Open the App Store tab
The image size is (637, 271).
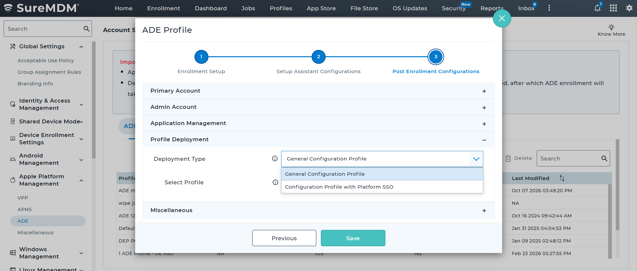coord(321,8)
